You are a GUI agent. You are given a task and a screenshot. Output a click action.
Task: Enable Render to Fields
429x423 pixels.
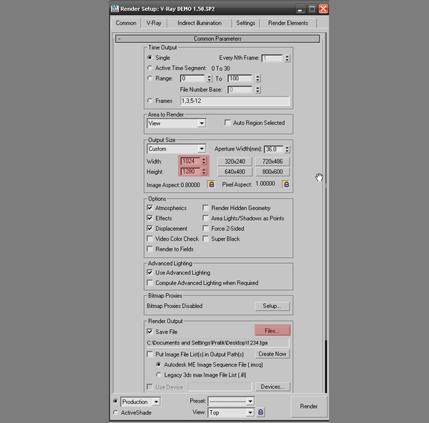(149, 249)
